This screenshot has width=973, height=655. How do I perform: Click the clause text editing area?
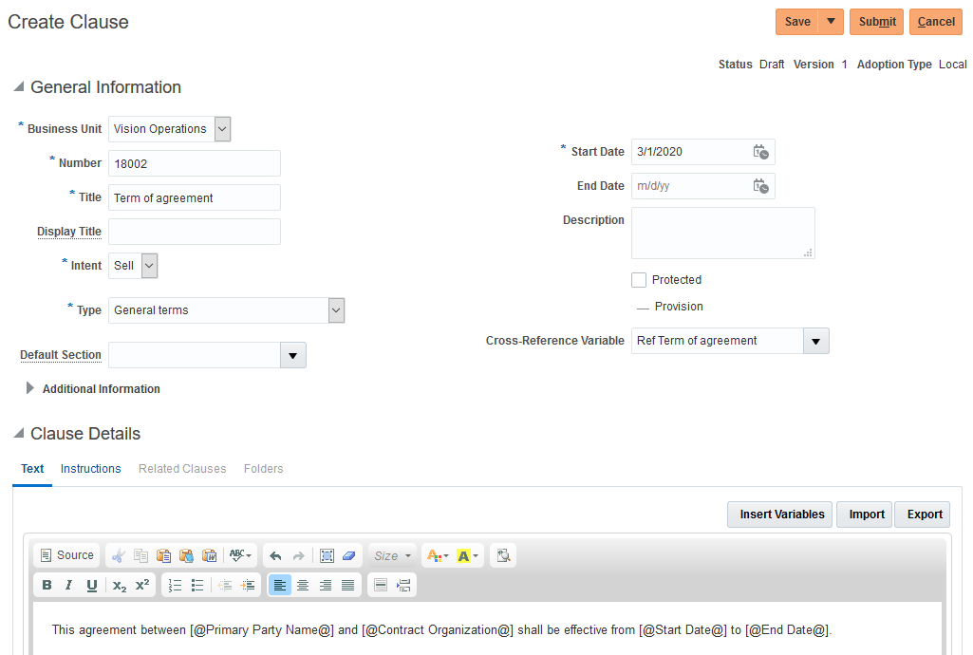pyautogui.click(x=487, y=628)
